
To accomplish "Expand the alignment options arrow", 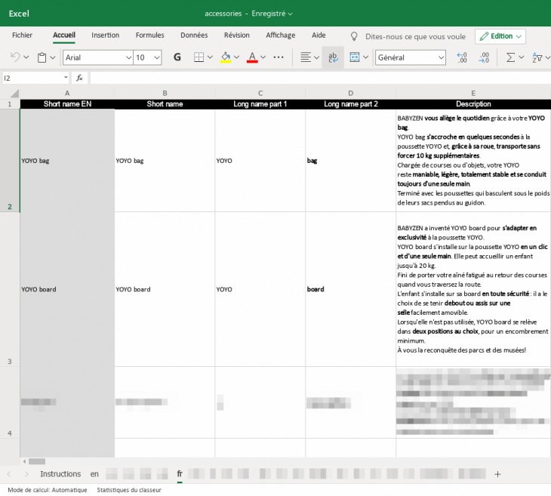I will click(316, 57).
